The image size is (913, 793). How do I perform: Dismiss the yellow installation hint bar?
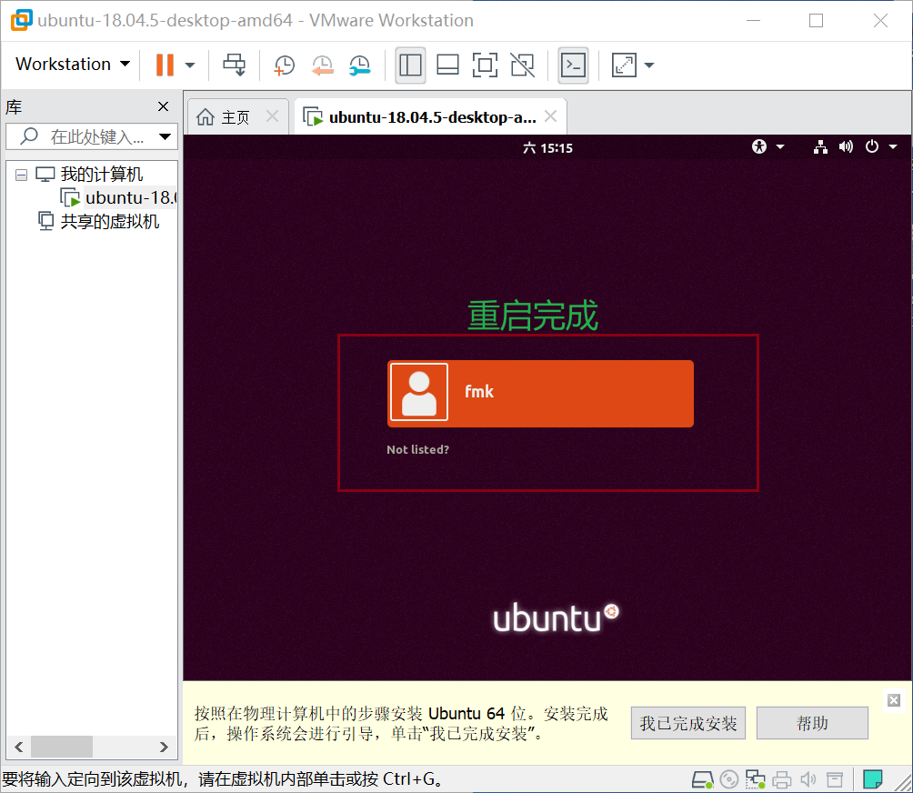(894, 700)
